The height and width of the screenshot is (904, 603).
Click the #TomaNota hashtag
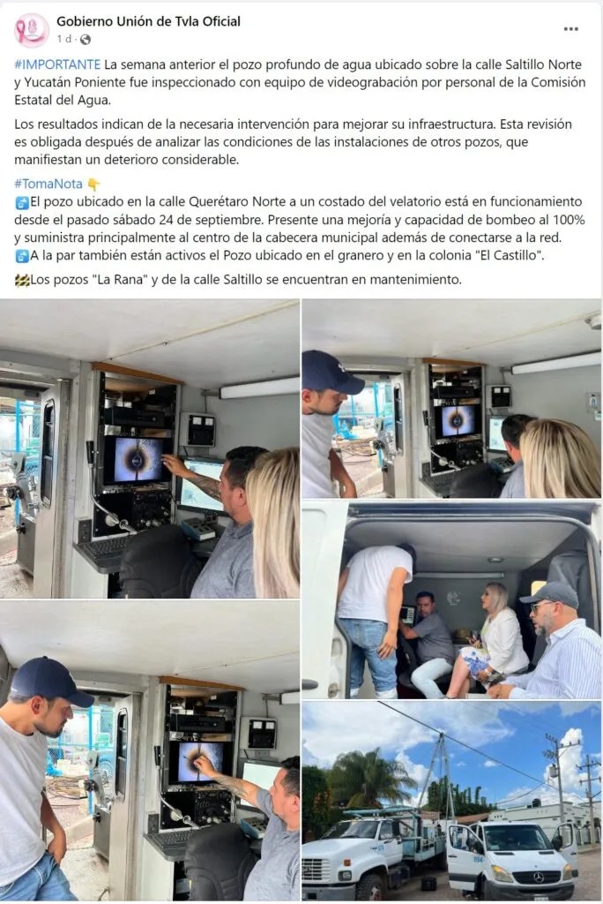[x=48, y=184]
